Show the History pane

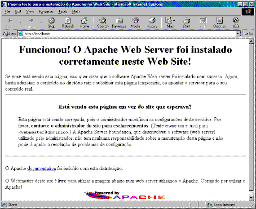coord(152,23)
